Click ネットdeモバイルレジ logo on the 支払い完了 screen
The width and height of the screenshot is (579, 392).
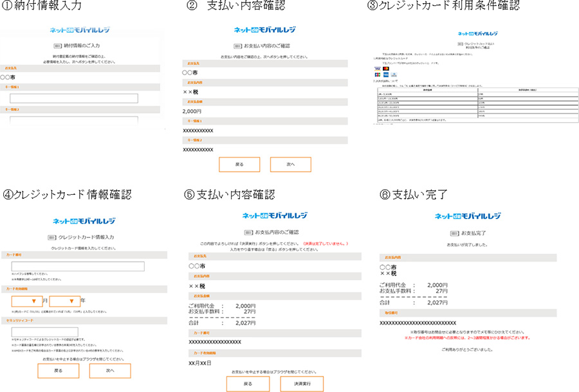point(467,216)
